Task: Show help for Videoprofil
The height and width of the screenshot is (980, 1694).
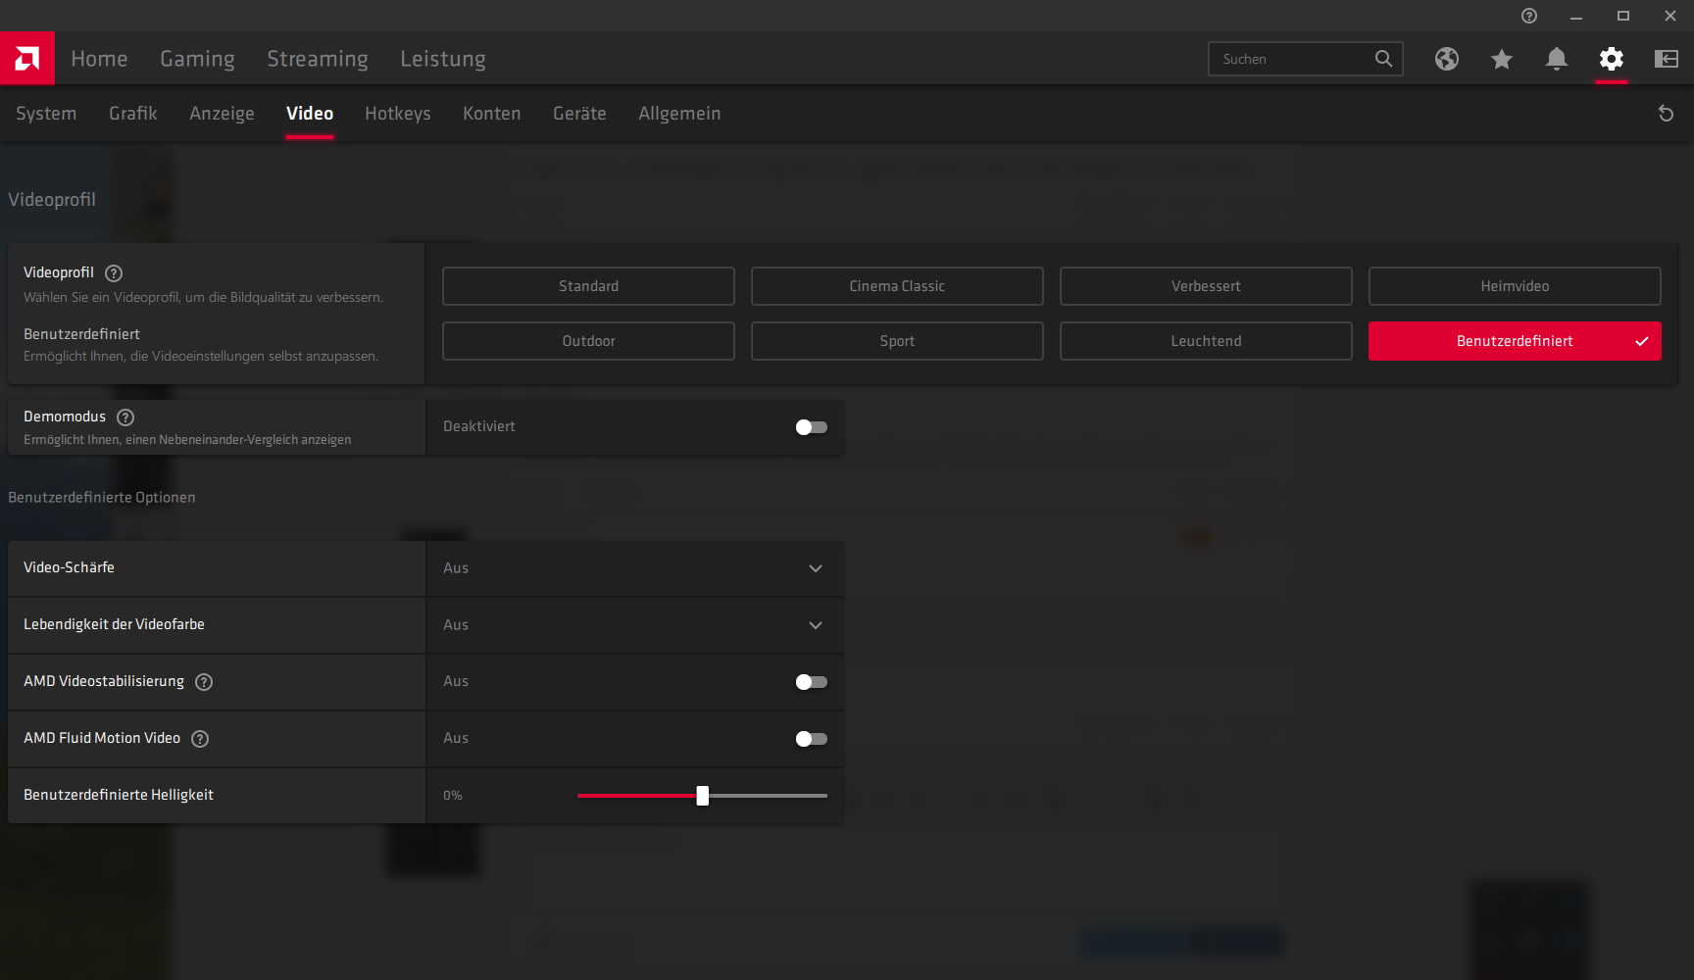Action: [x=114, y=273]
